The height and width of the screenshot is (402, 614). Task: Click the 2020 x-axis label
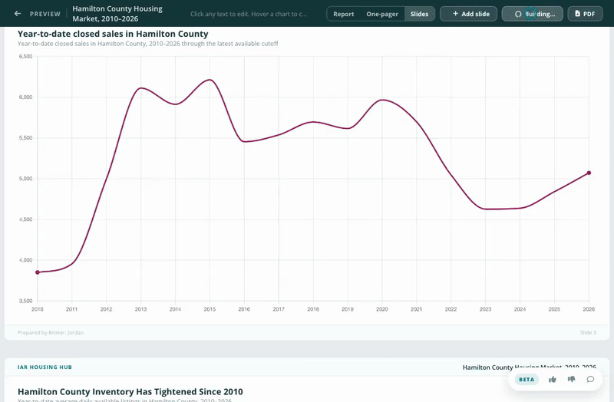381,309
